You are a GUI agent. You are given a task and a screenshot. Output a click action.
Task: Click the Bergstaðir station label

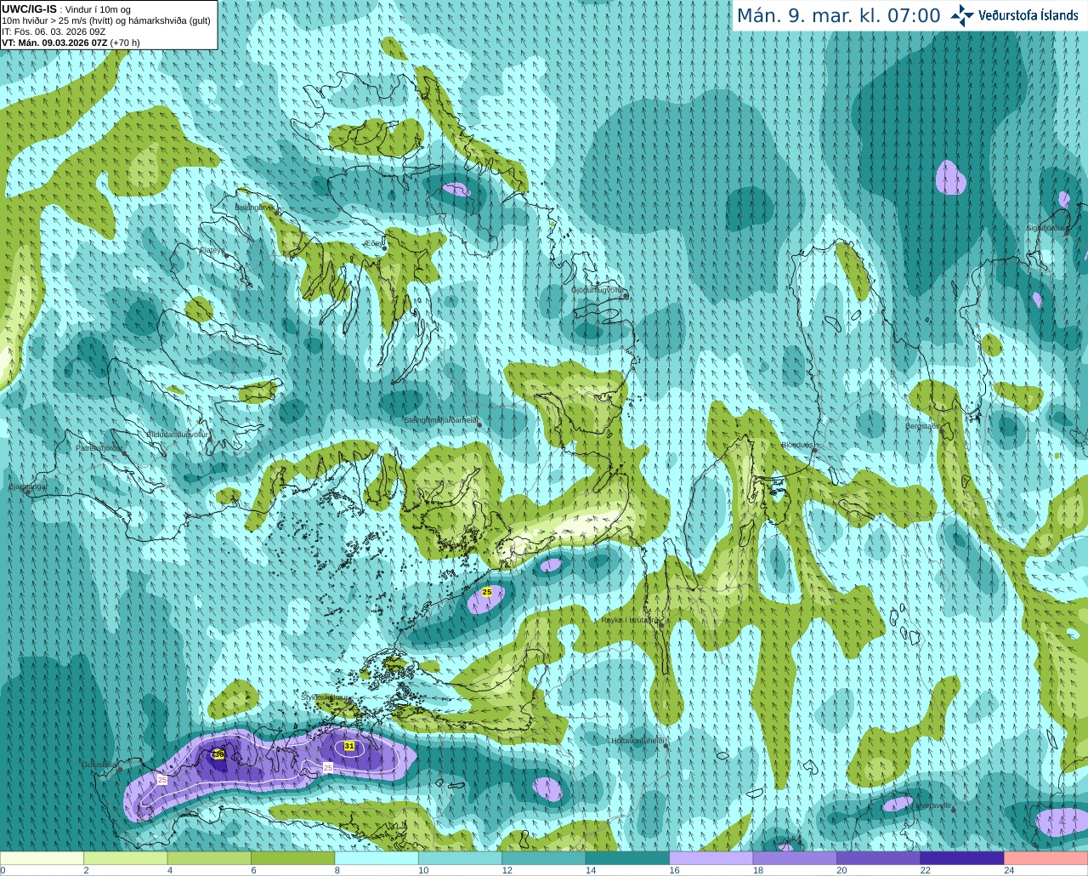[x=923, y=426]
